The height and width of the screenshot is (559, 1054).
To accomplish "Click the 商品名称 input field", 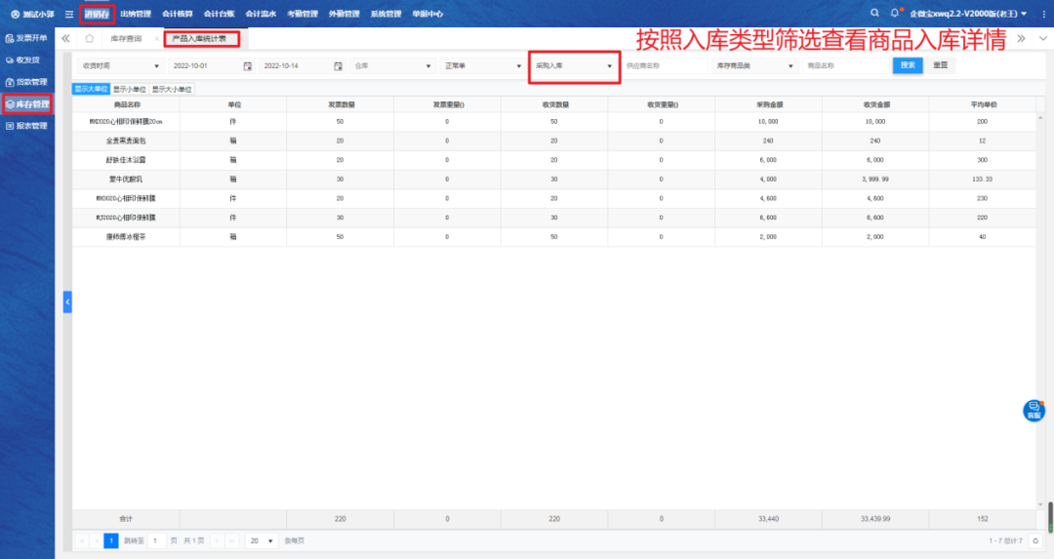I will 843,65.
